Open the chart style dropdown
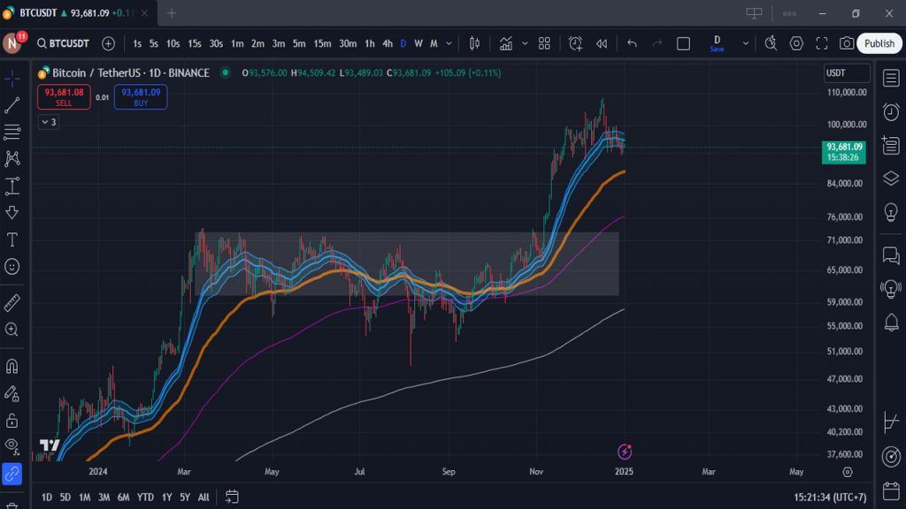Image resolution: width=906 pixels, height=509 pixels. (x=474, y=42)
